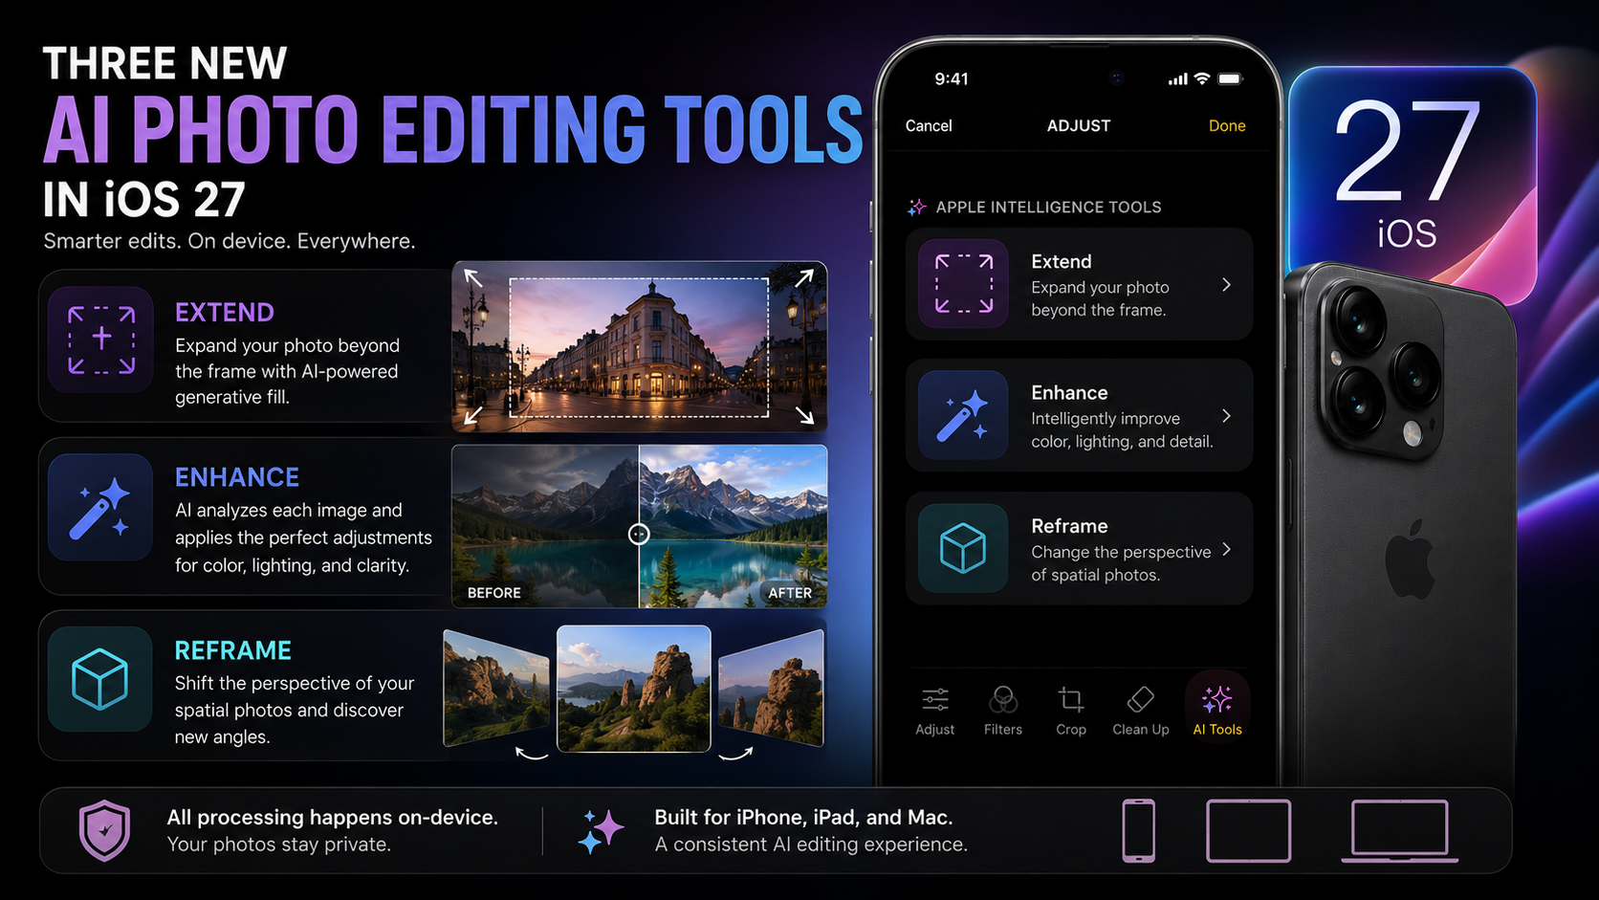
Task: Open the Enhance tool row on phone
Action: (1079, 415)
